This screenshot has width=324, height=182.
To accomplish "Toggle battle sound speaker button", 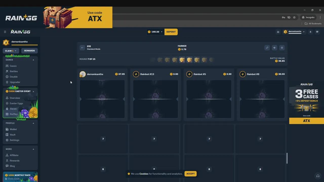I will click(274, 48).
